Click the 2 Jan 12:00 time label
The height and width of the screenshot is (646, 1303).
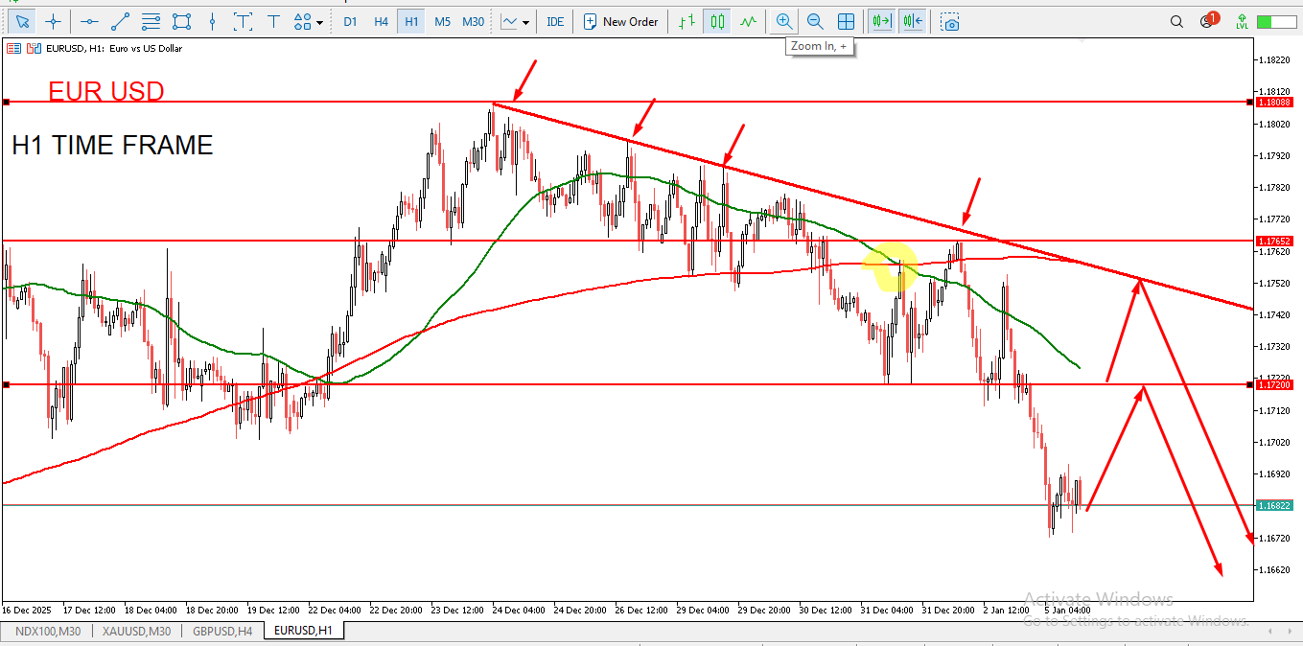1006,610
